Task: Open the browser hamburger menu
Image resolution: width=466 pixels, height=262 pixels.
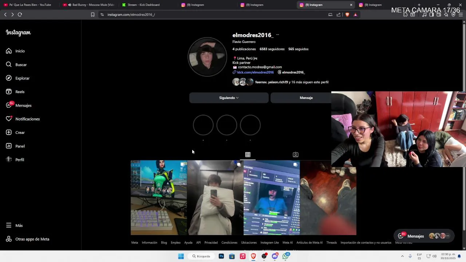Action: 461,15
